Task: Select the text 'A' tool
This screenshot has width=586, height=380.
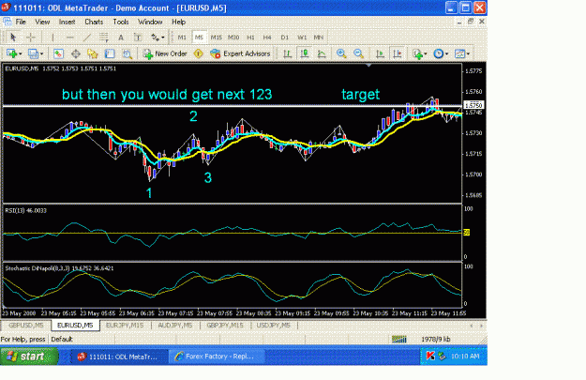Action: 121,37
